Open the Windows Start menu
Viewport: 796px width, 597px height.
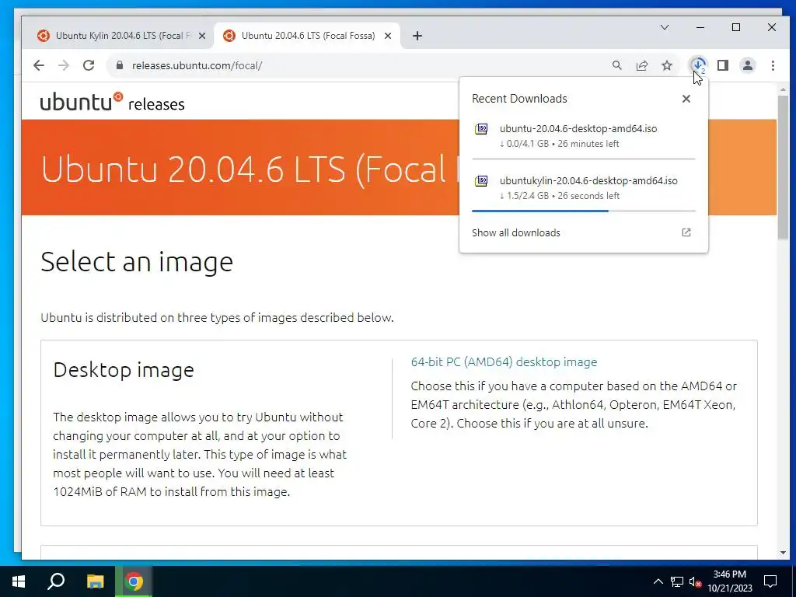click(x=19, y=581)
